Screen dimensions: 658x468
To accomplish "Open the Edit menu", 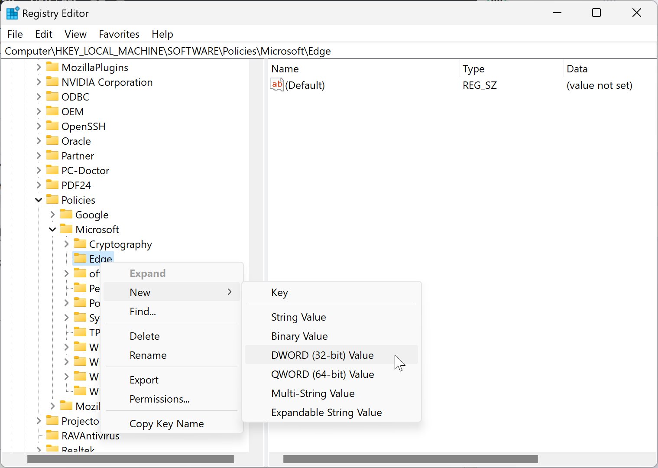I will pos(44,34).
